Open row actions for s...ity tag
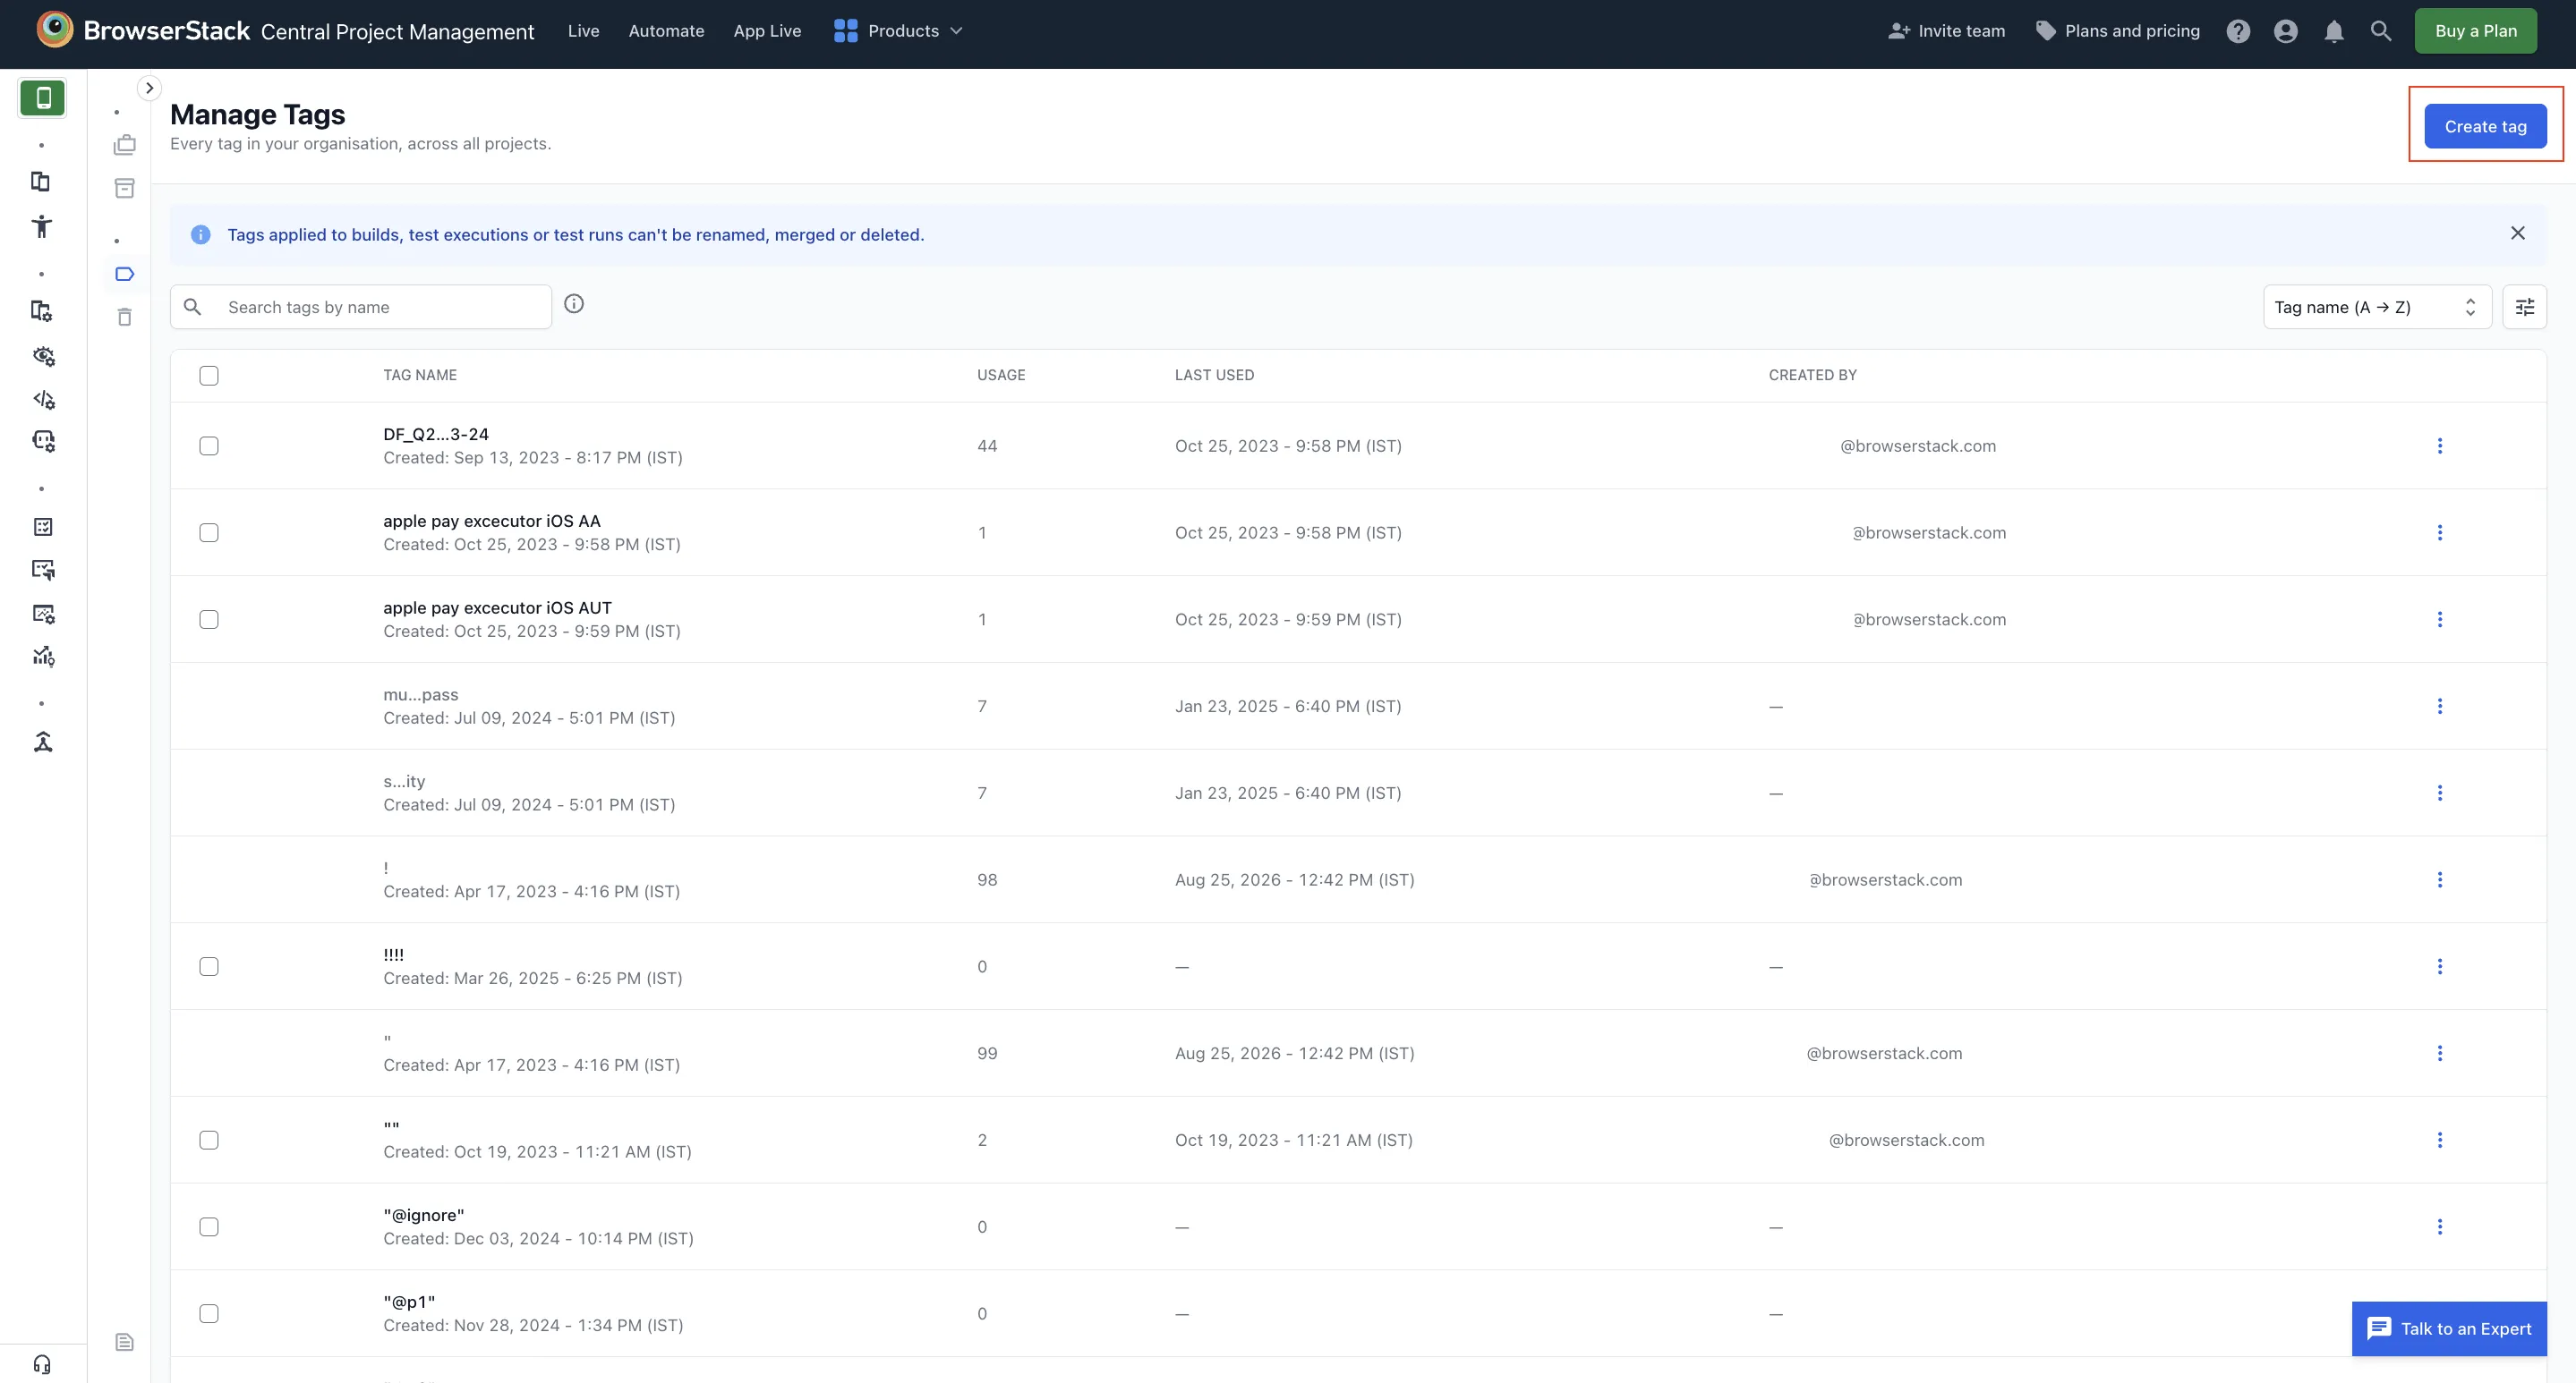Screen dimensions: 2576x1383 2439,793
